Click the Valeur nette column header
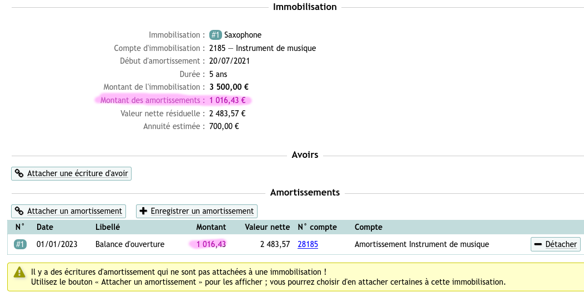 tap(267, 227)
